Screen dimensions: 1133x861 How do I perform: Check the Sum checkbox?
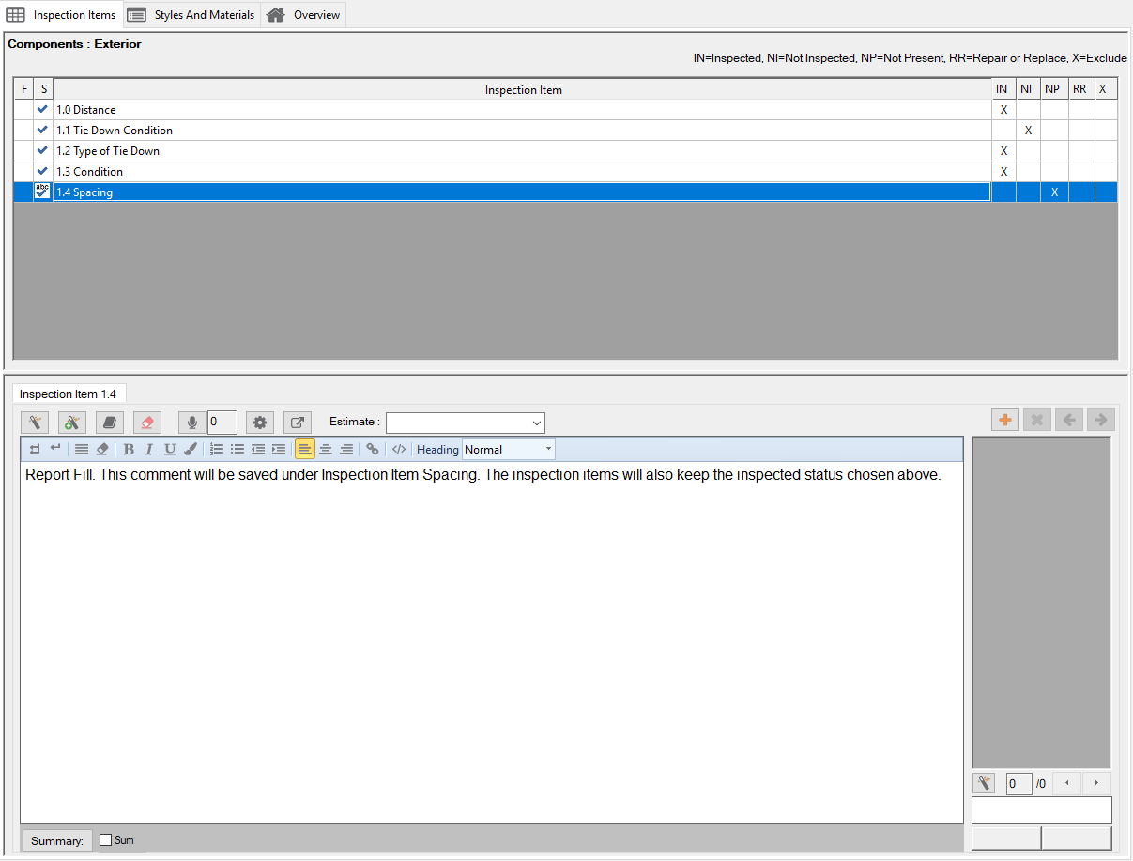pyautogui.click(x=106, y=840)
